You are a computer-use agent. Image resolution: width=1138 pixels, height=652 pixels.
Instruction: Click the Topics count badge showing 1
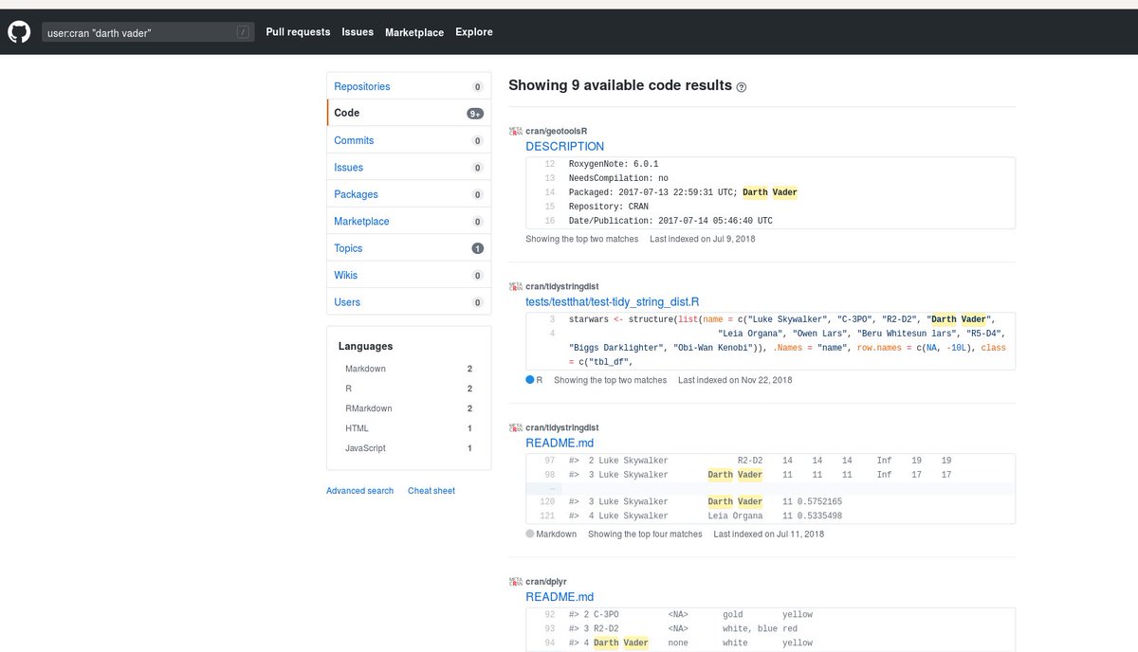click(478, 248)
